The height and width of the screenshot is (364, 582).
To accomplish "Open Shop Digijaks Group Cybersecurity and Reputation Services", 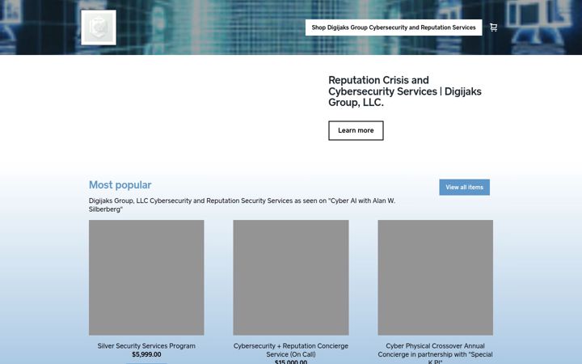I will pos(394,28).
